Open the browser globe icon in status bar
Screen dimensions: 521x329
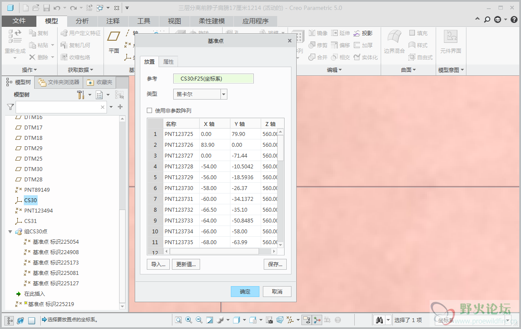click(x=20, y=321)
